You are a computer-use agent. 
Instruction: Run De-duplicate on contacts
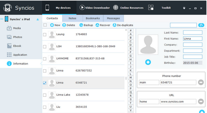coord(123,25)
